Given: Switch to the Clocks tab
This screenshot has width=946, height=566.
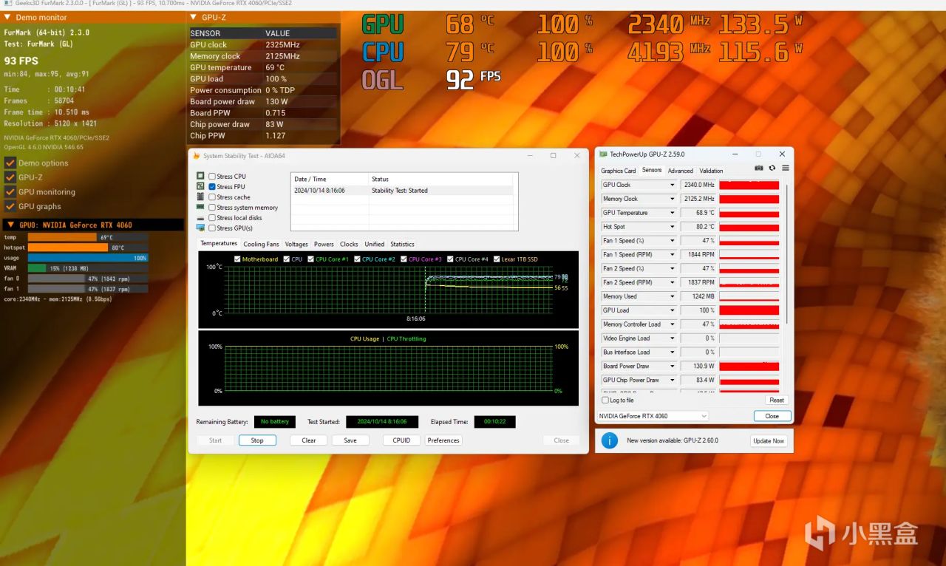Looking at the screenshot, I should pyautogui.click(x=349, y=244).
